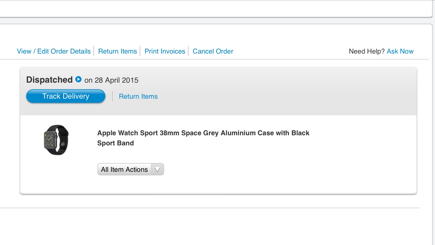Click the blue Track Delivery button
The image size is (435, 245).
pos(66,96)
